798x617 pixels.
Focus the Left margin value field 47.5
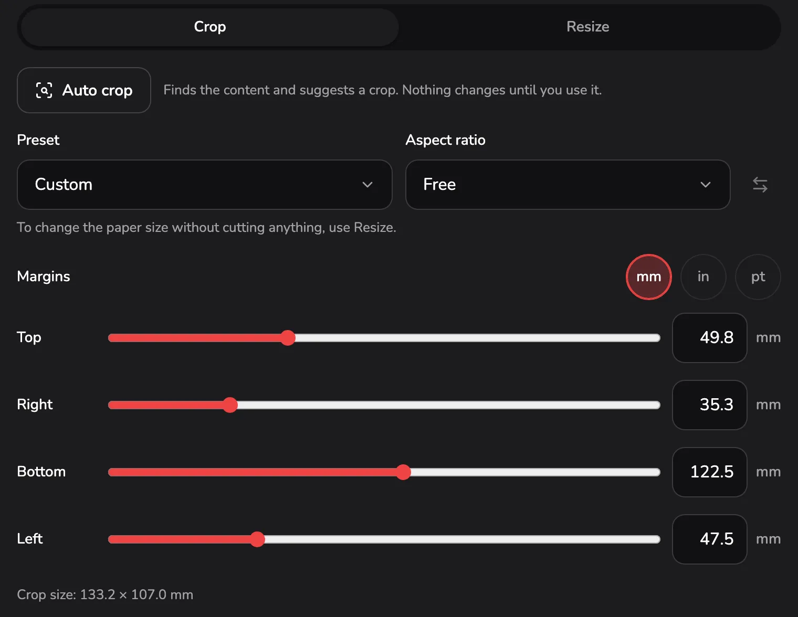710,539
